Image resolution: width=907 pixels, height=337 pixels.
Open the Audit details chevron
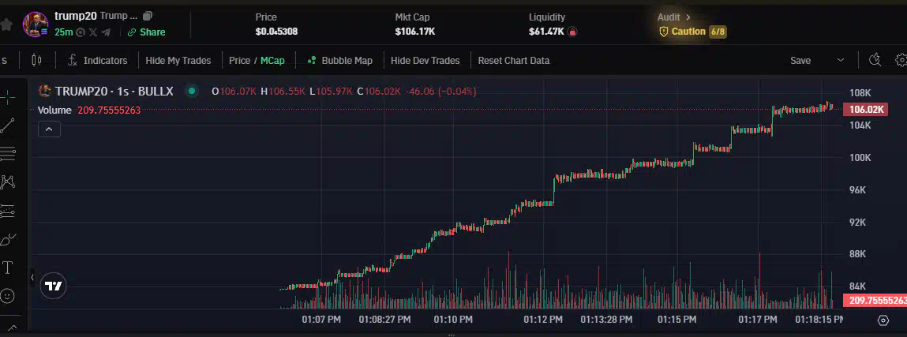tap(688, 17)
